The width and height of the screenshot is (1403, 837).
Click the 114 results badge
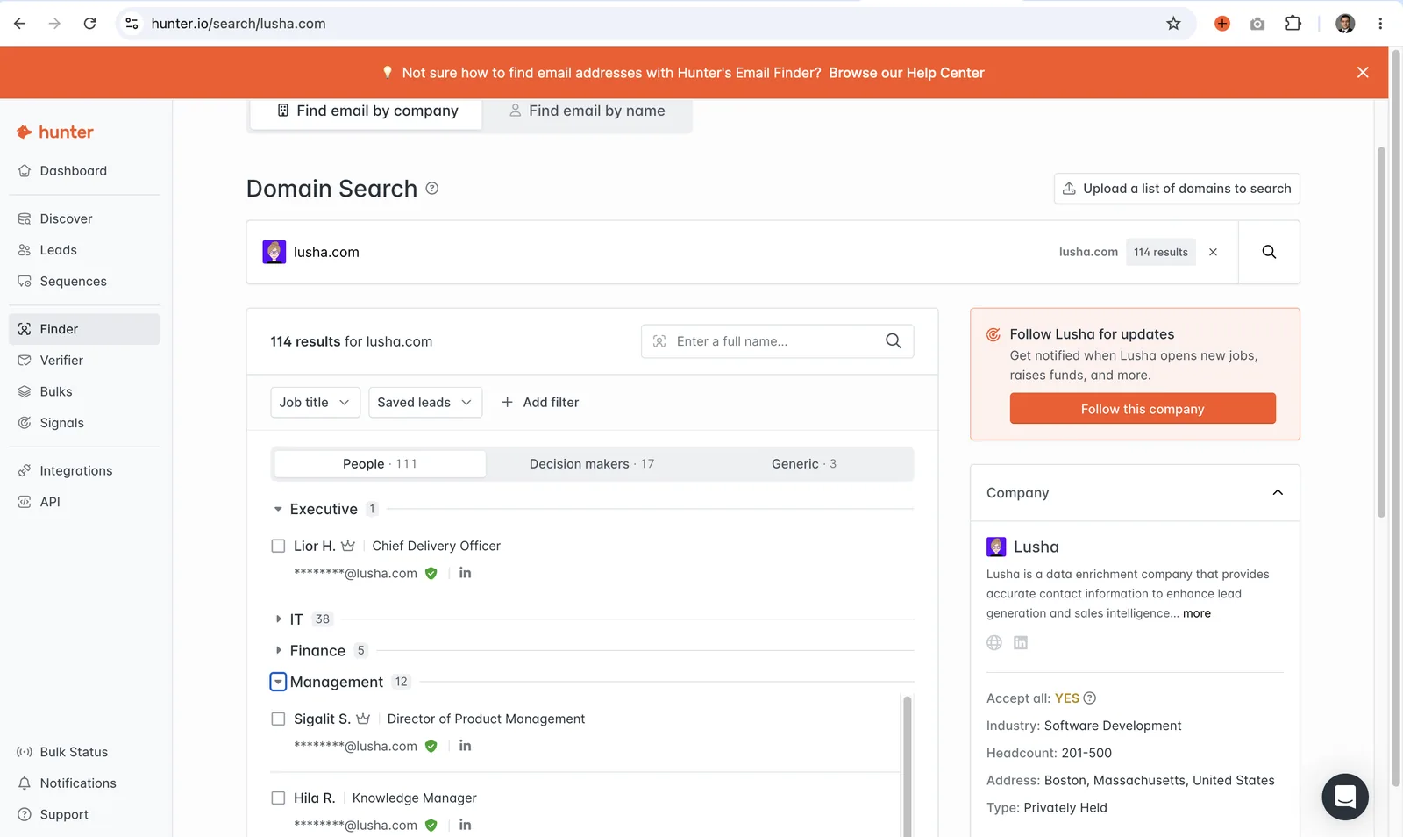tap(1161, 253)
